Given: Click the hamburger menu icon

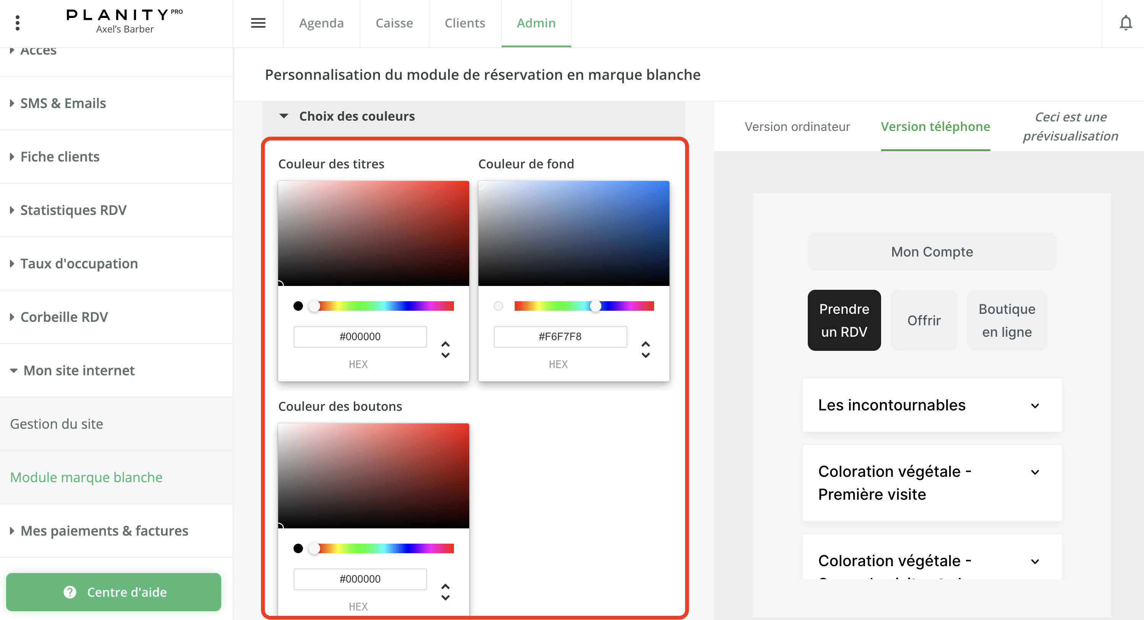Looking at the screenshot, I should pyautogui.click(x=258, y=23).
